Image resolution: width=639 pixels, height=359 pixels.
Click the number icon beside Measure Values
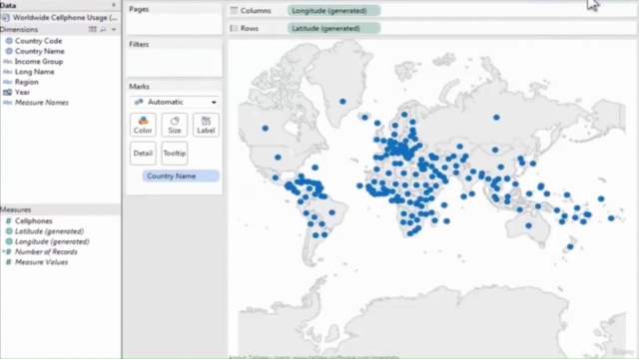8,262
